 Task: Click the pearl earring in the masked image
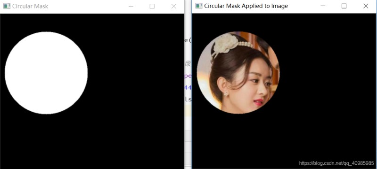point(226,93)
